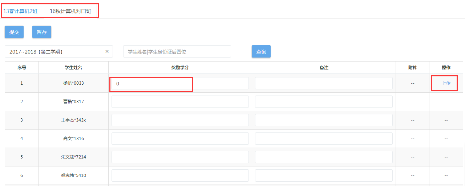The width and height of the screenshot is (465, 186).
Task: Click the remarks field for 王宇杰
Action: coord(324,120)
